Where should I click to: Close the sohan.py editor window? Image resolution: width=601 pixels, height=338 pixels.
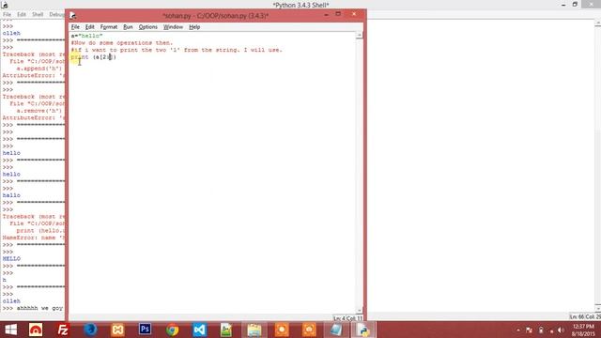pyautogui.click(x=354, y=14)
